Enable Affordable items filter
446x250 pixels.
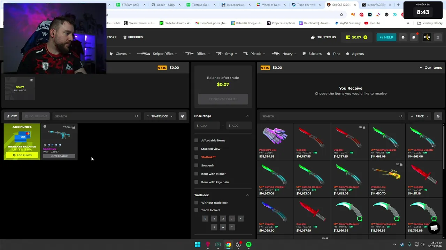click(x=196, y=140)
